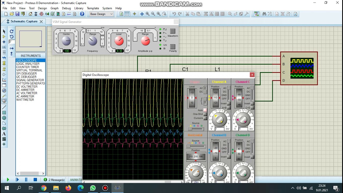Step the simulation by one frame
The width and height of the screenshot is (343, 193).
coord(17,180)
